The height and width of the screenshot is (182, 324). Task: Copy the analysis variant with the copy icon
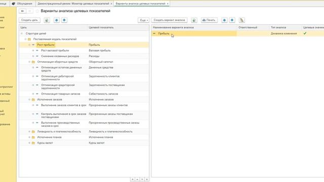(x=194, y=20)
